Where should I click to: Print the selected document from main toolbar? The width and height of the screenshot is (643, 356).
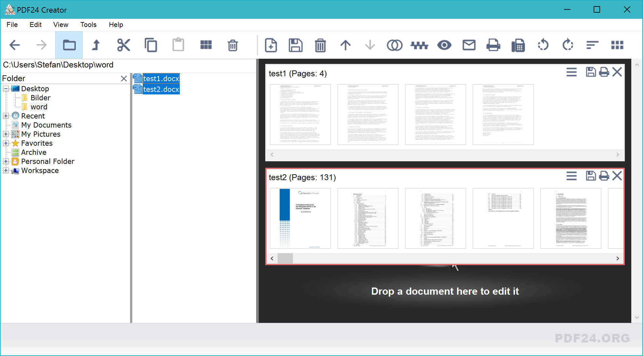(493, 45)
